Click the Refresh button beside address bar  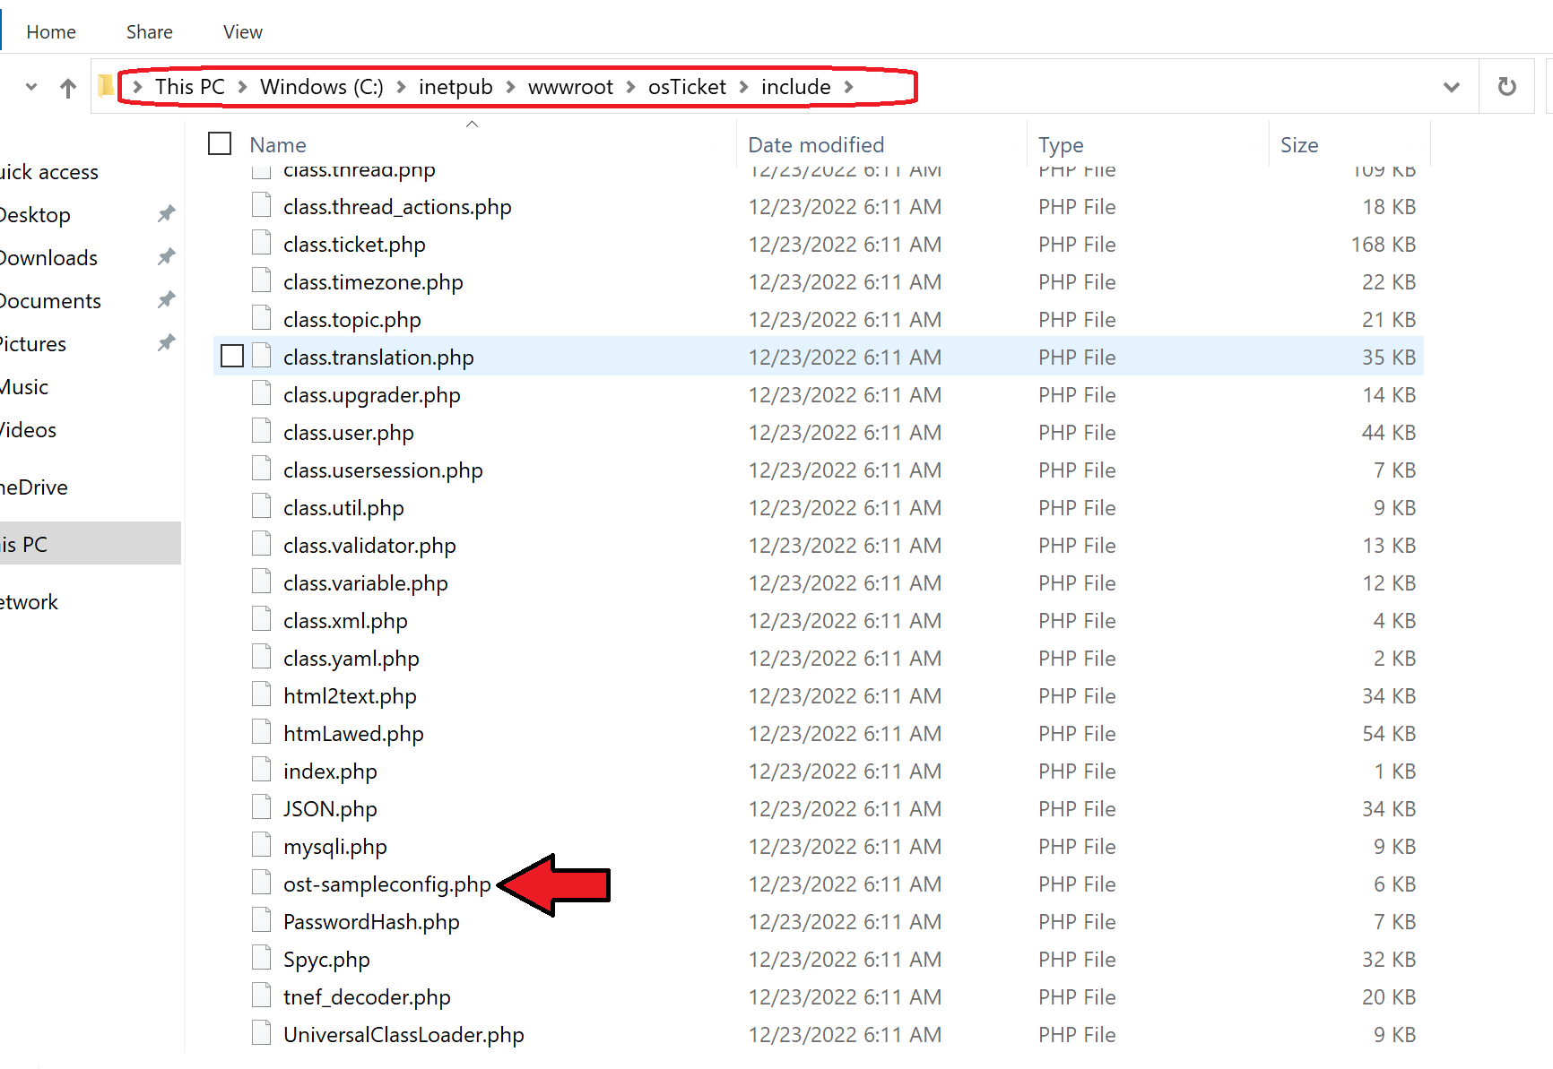click(1507, 87)
